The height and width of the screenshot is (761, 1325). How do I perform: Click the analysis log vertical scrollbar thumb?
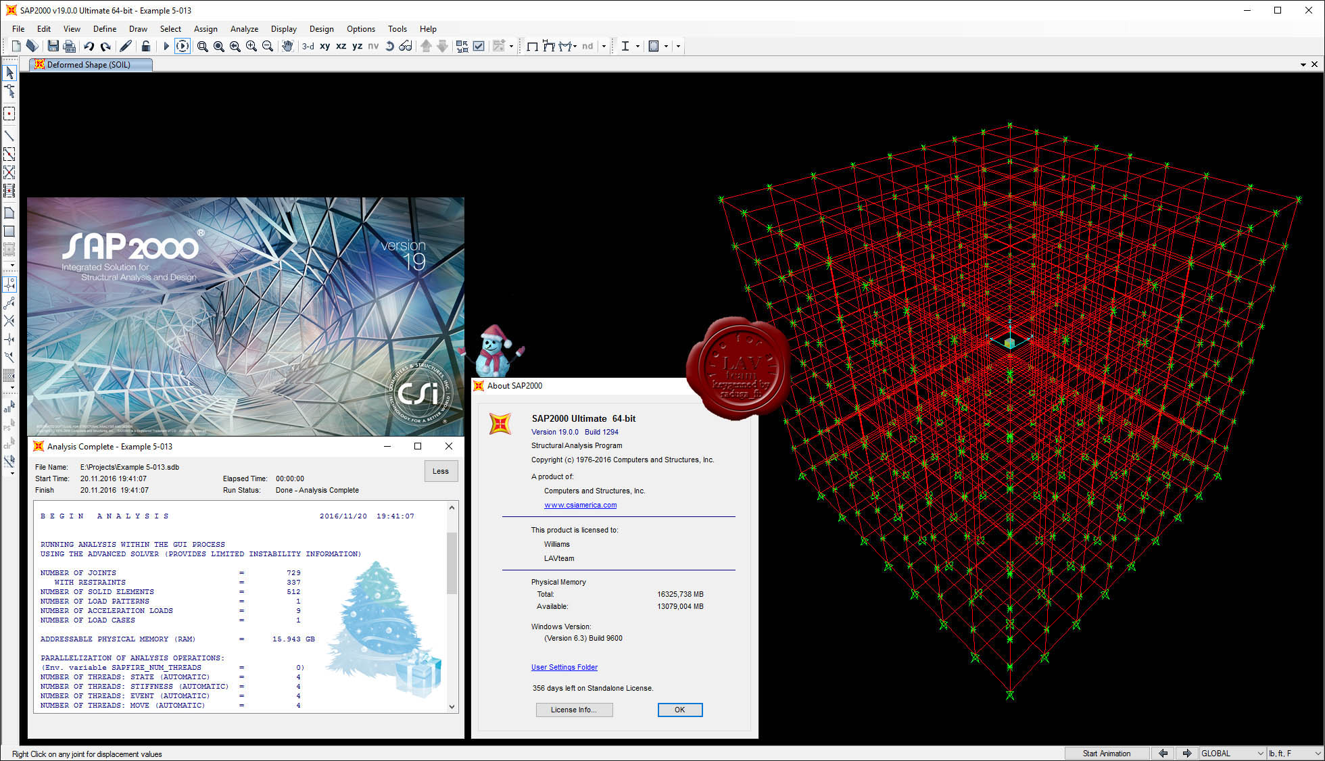pyautogui.click(x=452, y=563)
